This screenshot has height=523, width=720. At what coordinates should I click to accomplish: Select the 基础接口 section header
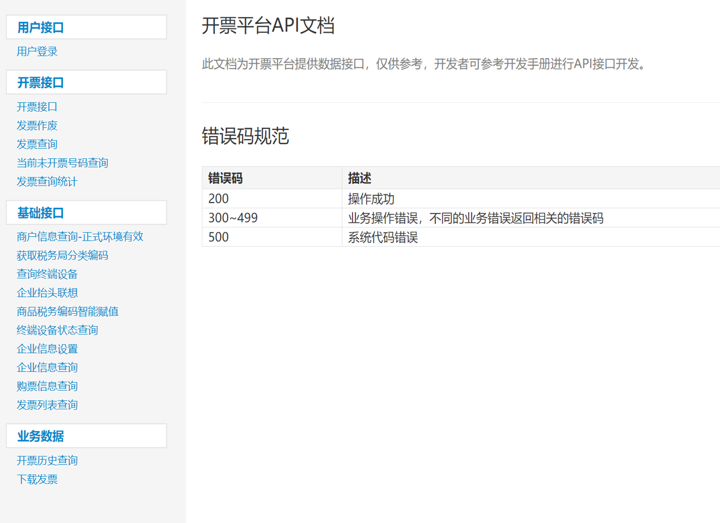[40, 213]
